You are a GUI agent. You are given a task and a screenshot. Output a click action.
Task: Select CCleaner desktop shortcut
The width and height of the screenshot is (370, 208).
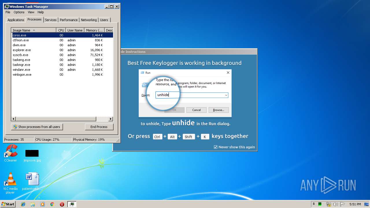coord(10,153)
